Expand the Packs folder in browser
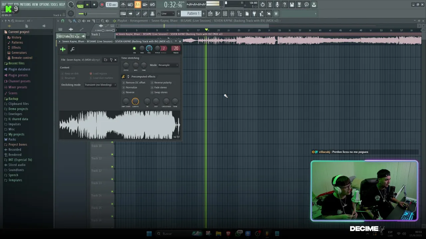The height and width of the screenshot is (239, 426). 10,139
